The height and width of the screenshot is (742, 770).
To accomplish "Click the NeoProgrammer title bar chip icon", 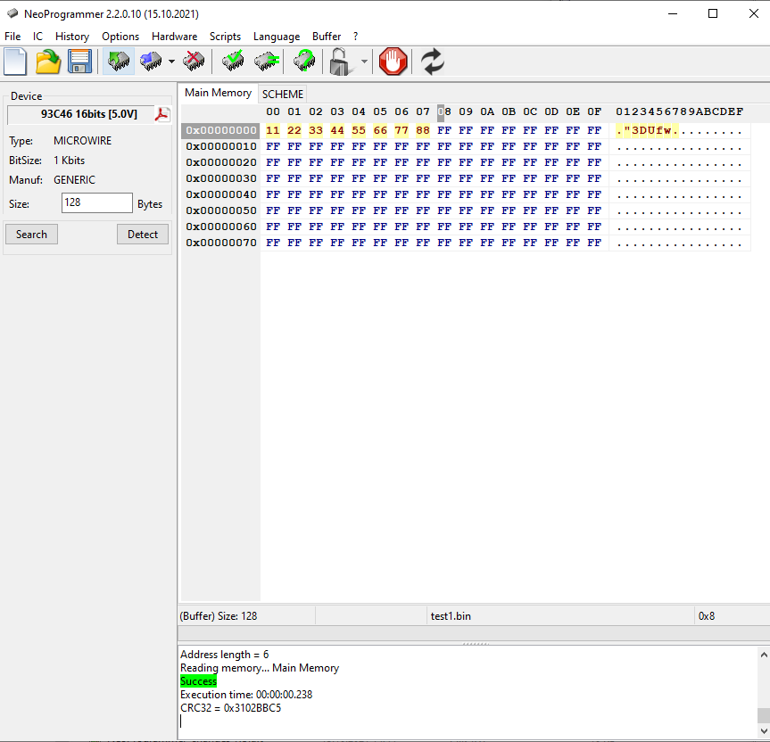I will pyautogui.click(x=12, y=13).
